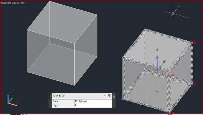
Task: Click the blue grip centered on selected box's bottom face
Action: (157, 92)
